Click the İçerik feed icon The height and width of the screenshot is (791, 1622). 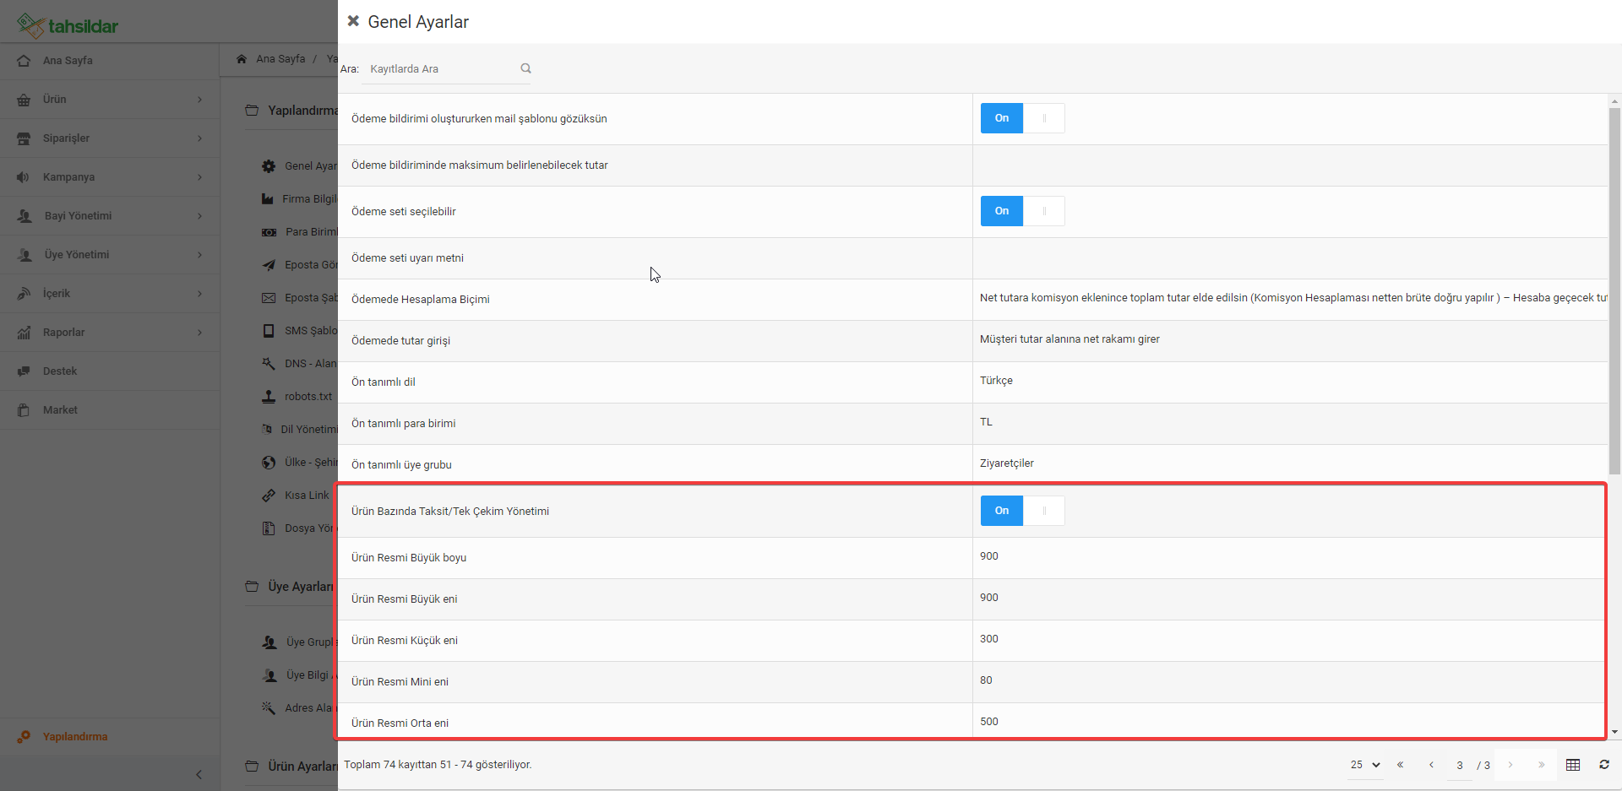pos(24,294)
